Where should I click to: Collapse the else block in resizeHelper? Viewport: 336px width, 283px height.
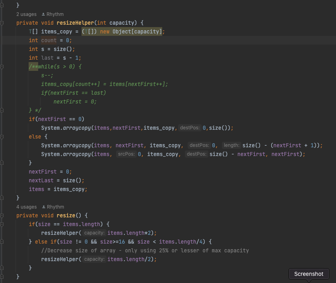[x=2, y=137]
